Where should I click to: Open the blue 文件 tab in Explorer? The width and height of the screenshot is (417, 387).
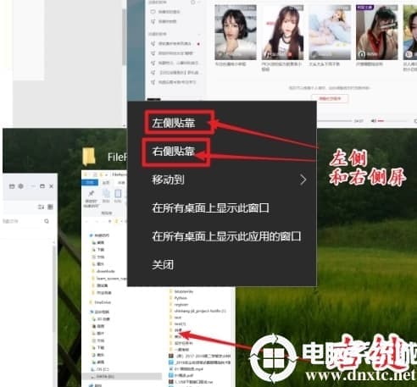[x=90, y=183]
